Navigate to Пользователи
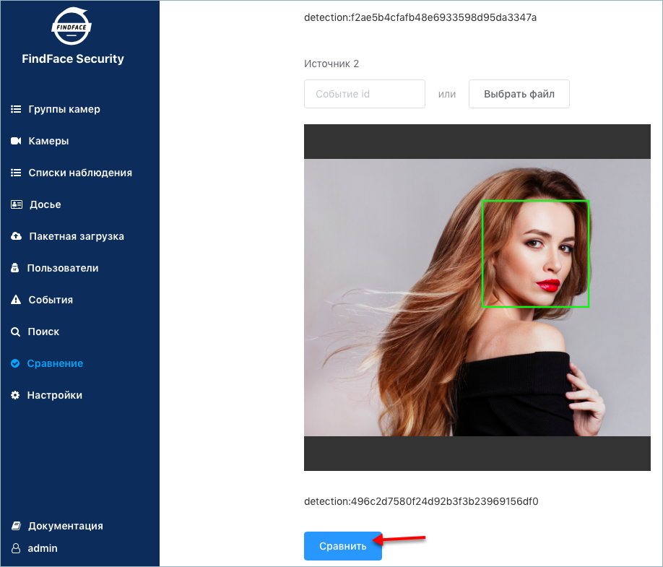The width and height of the screenshot is (663, 567). tap(63, 268)
